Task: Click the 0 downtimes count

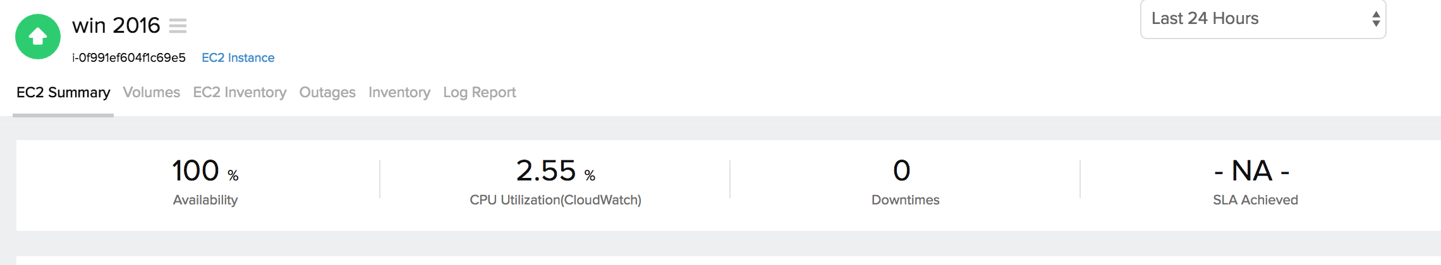Action: click(x=902, y=171)
